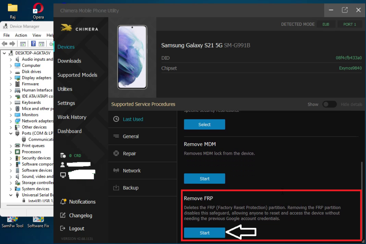The height and width of the screenshot is (244, 366).
Task: Click the Last Used clock icon
Action: (116, 119)
